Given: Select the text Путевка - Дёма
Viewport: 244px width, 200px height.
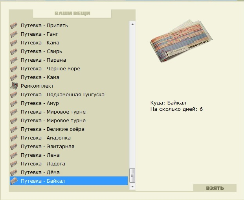Looking at the screenshot, I should click(40, 172).
